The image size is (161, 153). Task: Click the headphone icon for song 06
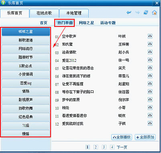150,76
